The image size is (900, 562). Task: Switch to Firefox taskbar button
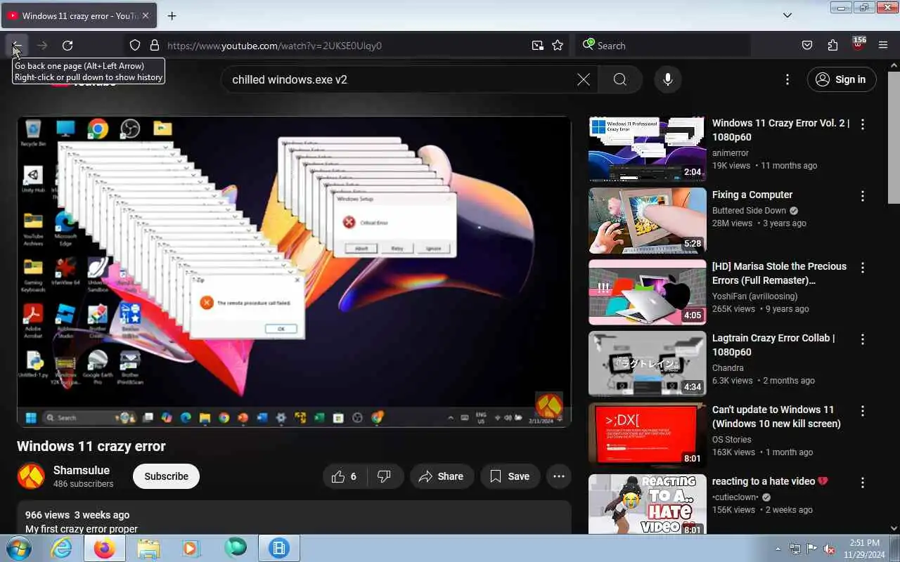pyautogui.click(x=104, y=548)
